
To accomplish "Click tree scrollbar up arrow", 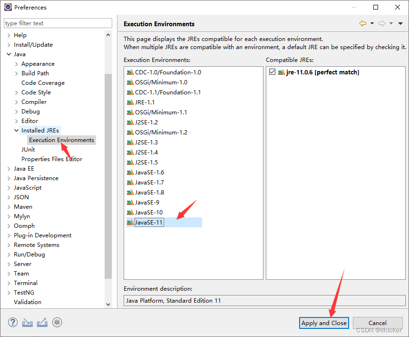I will point(108,35).
